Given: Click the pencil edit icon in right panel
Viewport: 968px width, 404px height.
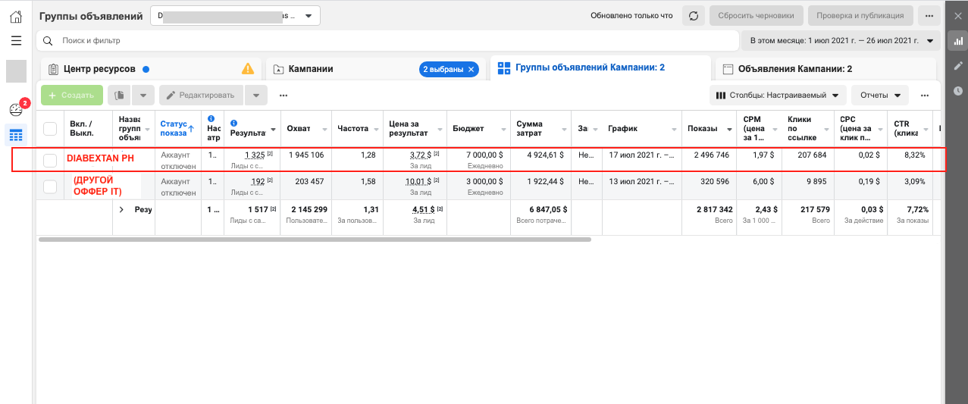Looking at the screenshot, I should click(957, 66).
